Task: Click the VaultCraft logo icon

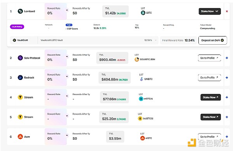Action: (x=14, y=40)
